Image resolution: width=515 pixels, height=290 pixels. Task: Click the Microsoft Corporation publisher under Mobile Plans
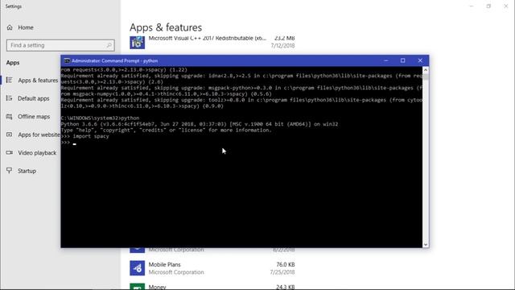click(176, 272)
